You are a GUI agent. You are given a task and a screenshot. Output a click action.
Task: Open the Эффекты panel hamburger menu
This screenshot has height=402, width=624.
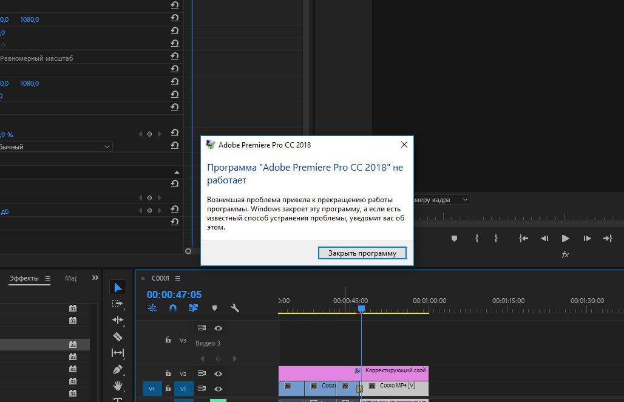tap(48, 278)
